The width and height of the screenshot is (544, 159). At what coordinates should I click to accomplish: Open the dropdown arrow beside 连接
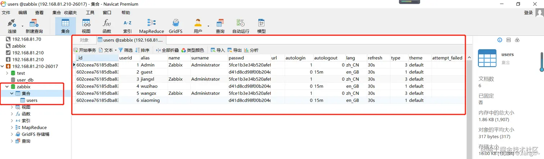point(22,26)
